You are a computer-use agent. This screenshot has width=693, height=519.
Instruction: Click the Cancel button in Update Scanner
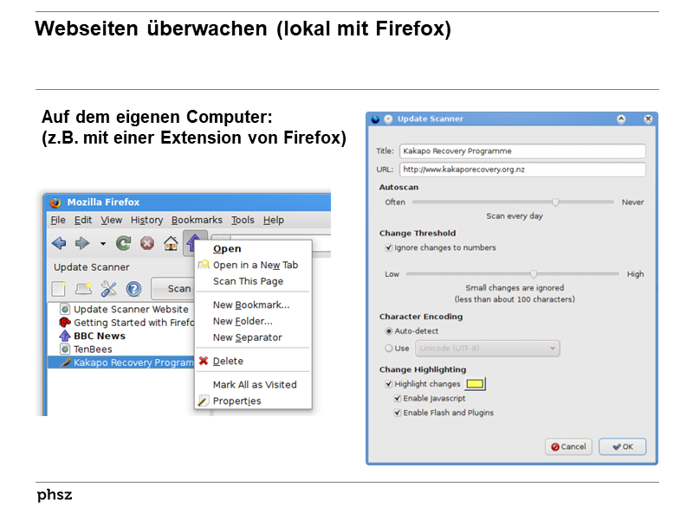(x=568, y=446)
